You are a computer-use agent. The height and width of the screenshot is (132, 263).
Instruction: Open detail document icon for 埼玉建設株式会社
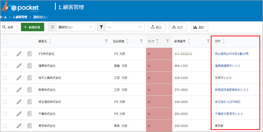(29, 102)
